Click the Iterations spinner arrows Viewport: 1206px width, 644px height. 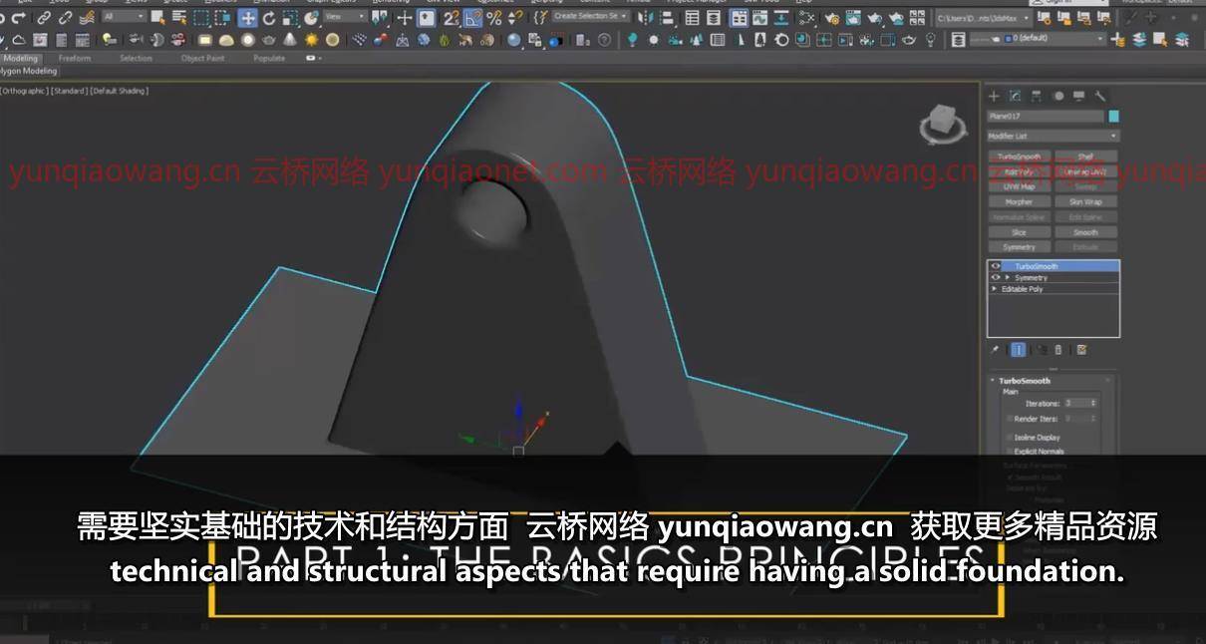point(1093,403)
